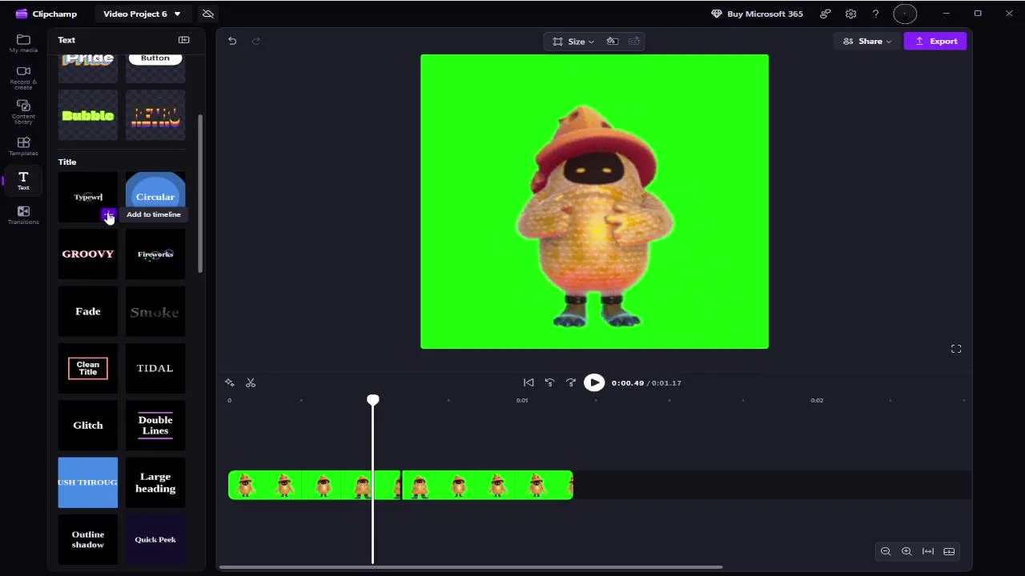Choose the Typewriter title style
1025x576 pixels.
(88, 198)
